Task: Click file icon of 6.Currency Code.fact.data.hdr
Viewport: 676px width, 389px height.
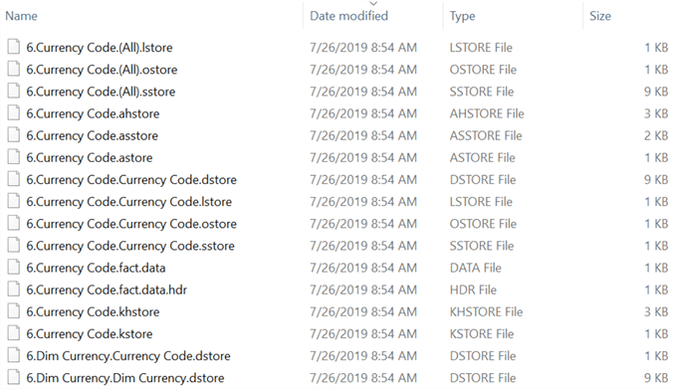Action: coord(13,290)
